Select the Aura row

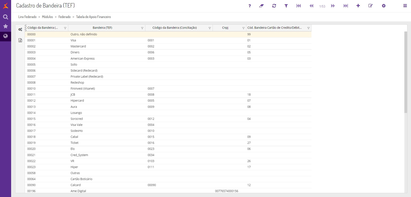tap(168, 107)
